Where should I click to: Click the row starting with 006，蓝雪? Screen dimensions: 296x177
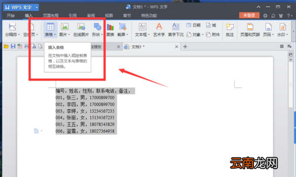pos(85,131)
